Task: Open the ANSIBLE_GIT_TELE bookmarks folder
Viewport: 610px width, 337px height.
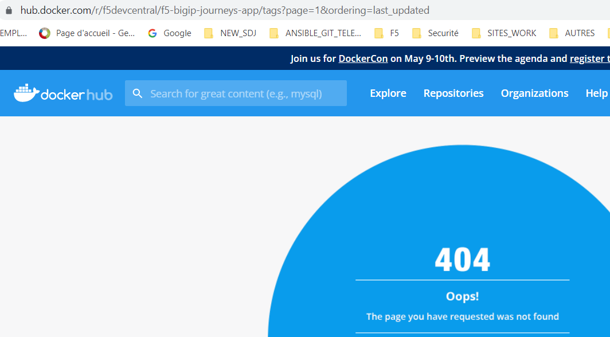Action: pyautogui.click(x=274, y=33)
